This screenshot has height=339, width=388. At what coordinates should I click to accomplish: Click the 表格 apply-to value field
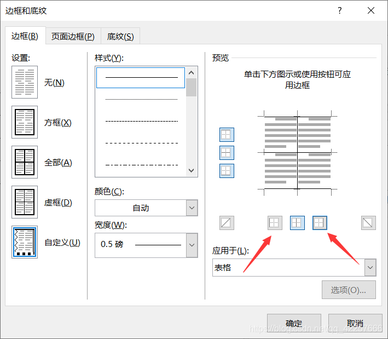click(x=288, y=267)
